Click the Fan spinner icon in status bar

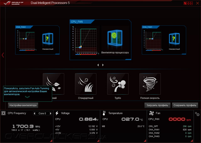pos(151,113)
